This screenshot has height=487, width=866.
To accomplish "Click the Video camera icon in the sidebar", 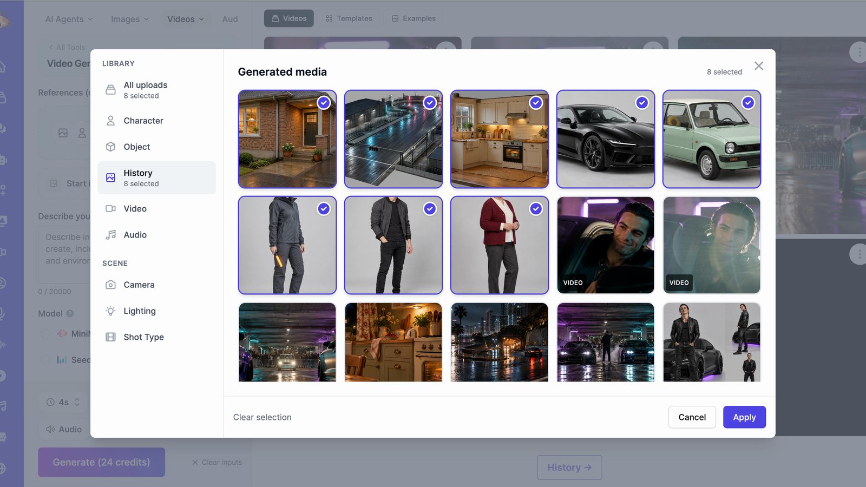I will click(110, 208).
